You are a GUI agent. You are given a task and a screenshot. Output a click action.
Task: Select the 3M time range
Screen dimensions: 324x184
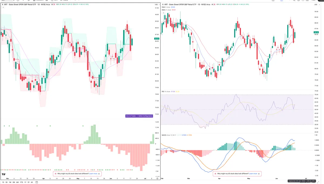pos(13,182)
